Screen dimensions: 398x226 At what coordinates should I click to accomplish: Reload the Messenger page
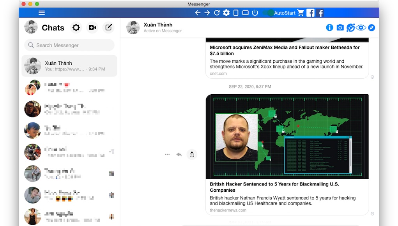point(217,13)
